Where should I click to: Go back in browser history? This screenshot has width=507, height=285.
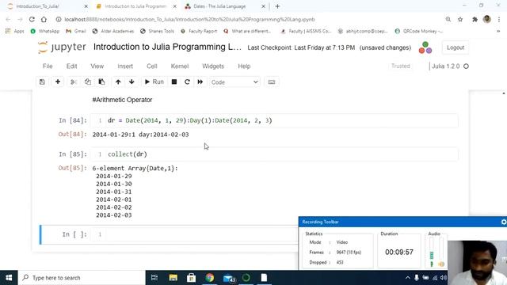[9, 19]
